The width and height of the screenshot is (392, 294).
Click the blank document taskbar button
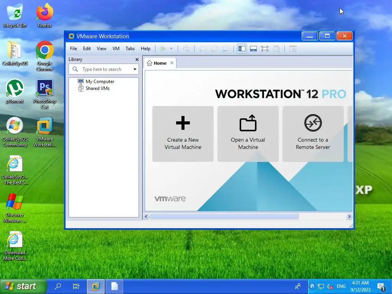click(x=114, y=286)
